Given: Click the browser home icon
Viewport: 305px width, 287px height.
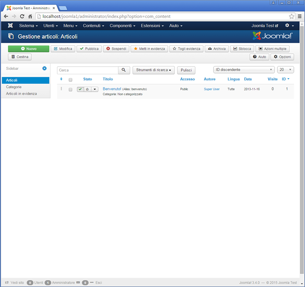Looking at the screenshot, I should pos(30,17).
